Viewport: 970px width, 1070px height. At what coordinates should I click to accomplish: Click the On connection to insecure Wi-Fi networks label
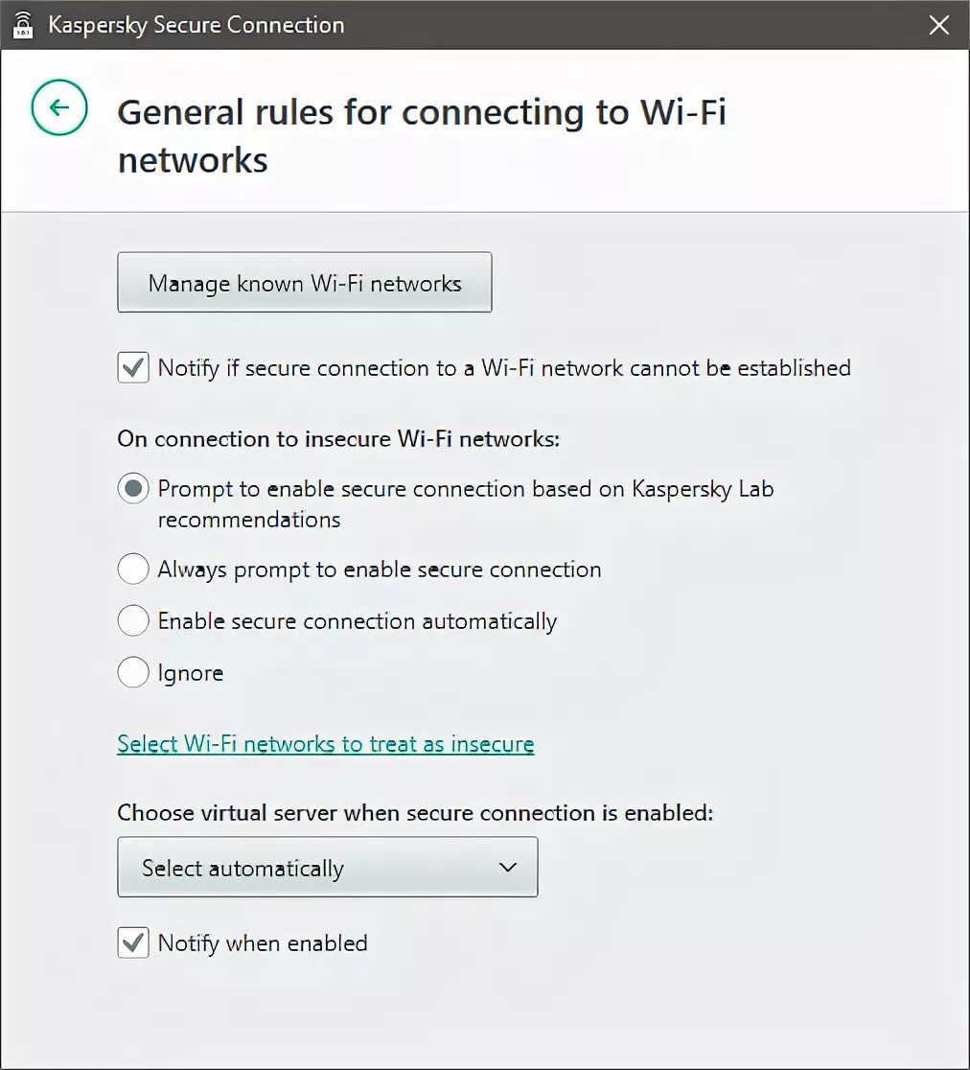click(x=337, y=439)
